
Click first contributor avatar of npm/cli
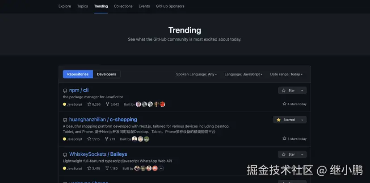(138, 104)
